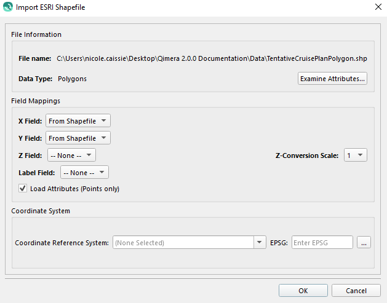The width and height of the screenshot is (387, 303).
Task: Click the Enter EPSG input field
Action: pos(322,242)
